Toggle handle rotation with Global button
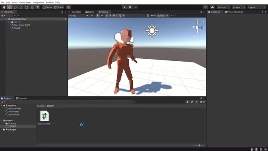The width and height of the screenshot is (268, 151). point(59,8)
